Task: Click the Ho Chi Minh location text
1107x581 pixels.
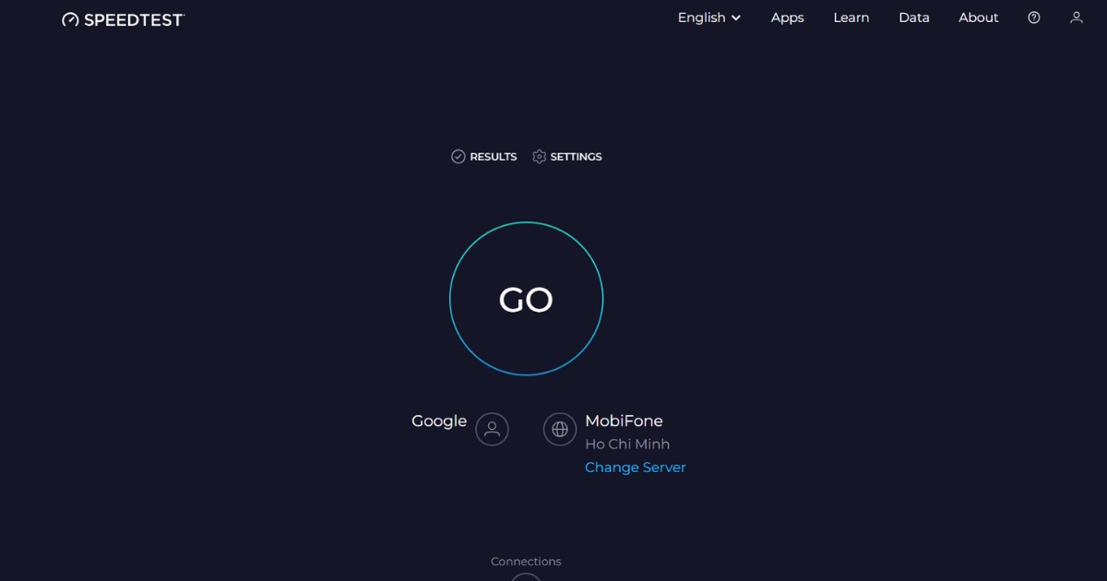Action: [626, 445]
